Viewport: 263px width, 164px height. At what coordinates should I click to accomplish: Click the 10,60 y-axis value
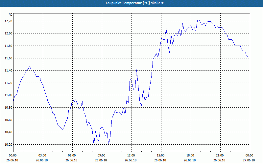pos(9,120)
